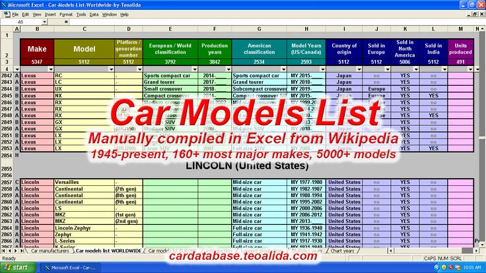Open Production years filter dropdown
The width and height of the screenshot is (486, 273).
(228, 69)
